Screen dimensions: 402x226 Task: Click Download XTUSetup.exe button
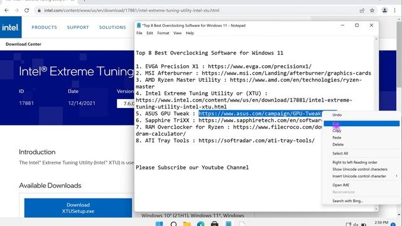coord(78,208)
